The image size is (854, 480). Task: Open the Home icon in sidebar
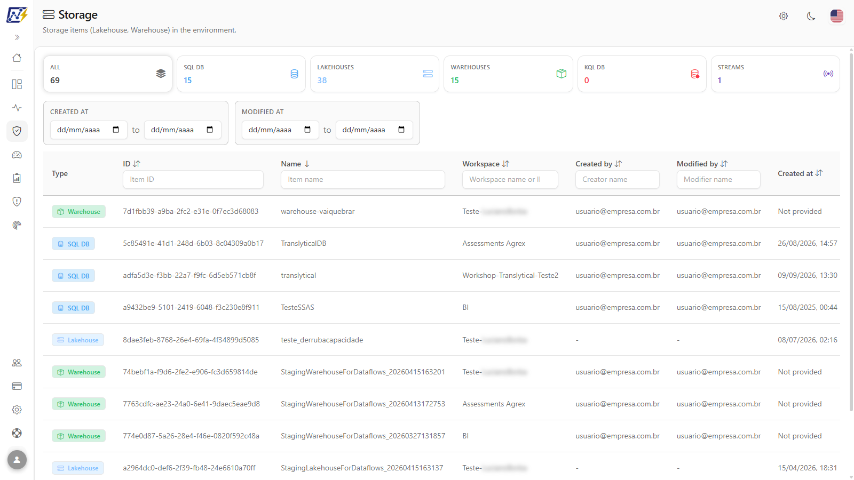(x=17, y=58)
